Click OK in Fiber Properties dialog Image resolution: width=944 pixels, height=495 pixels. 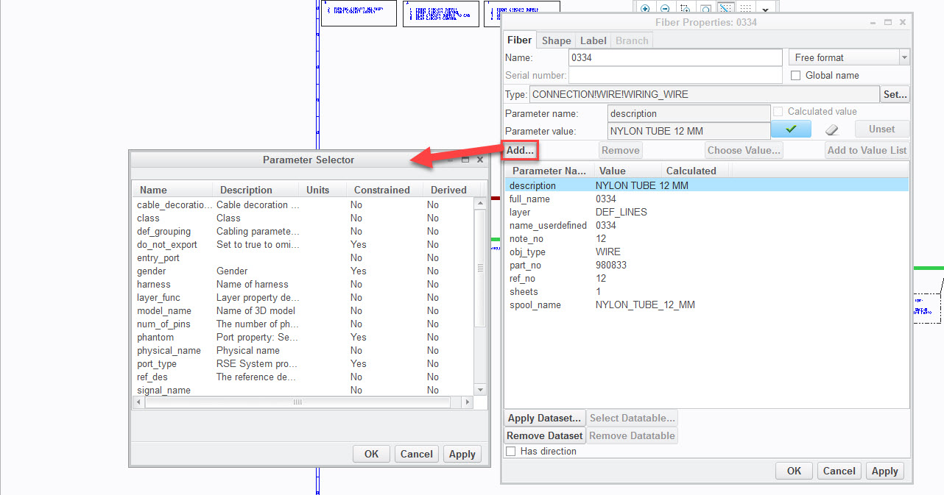(794, 471)
